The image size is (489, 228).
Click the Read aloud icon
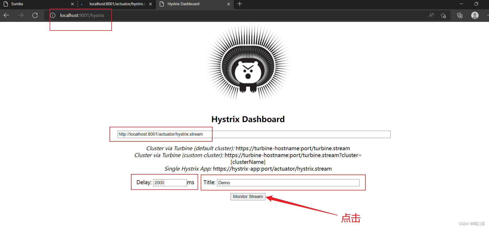(x=432, y=15)
